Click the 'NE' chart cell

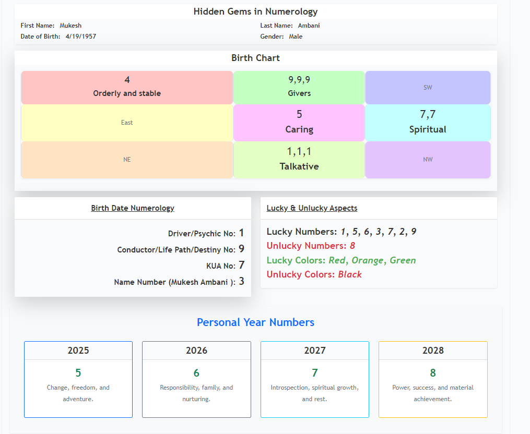[x=127, y=160]
